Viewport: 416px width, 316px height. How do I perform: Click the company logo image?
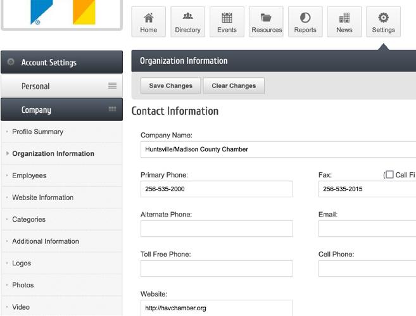[x=61, y=15]
